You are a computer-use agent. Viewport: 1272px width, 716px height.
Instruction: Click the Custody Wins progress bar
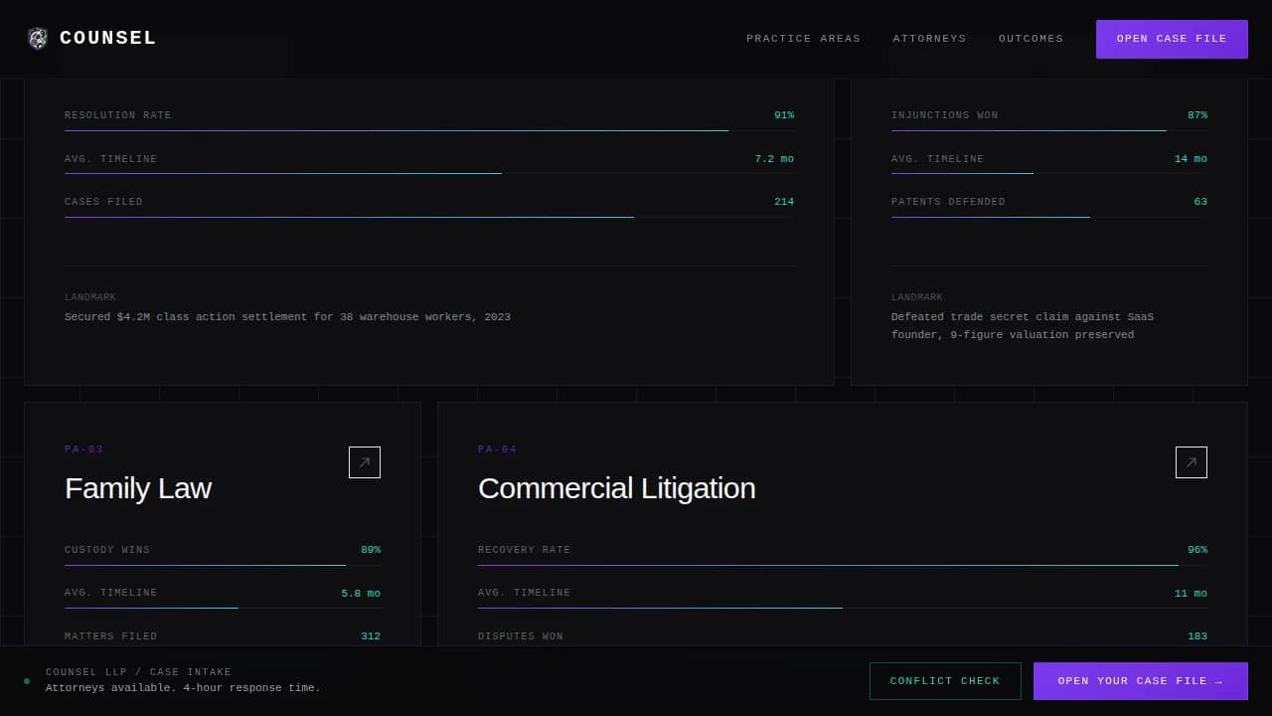(223, 565)
